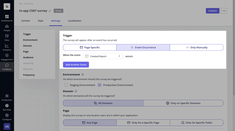This screenshot has height=131, width=235.
Task: Jump to Environment in side menu
Action: 30,40
